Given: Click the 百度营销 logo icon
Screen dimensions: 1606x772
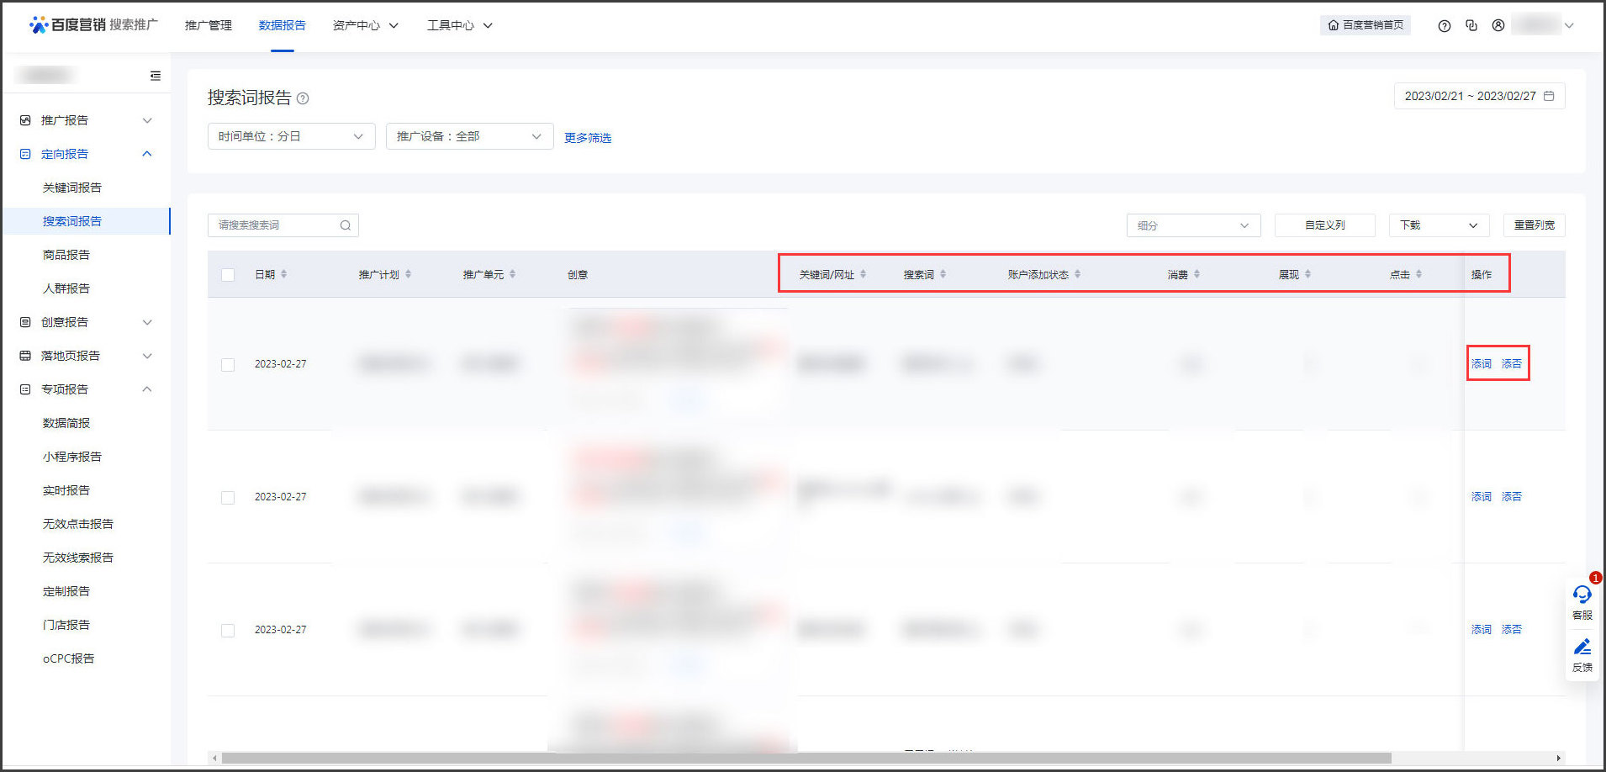Looking at the screenshot, I should click(x=39, y=24).
